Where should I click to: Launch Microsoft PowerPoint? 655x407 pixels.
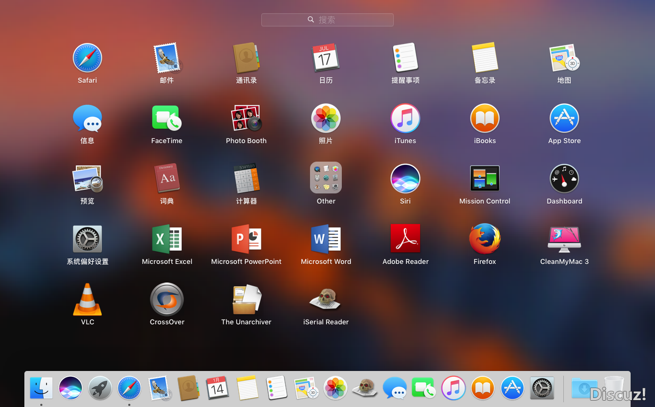click(246, 239)
